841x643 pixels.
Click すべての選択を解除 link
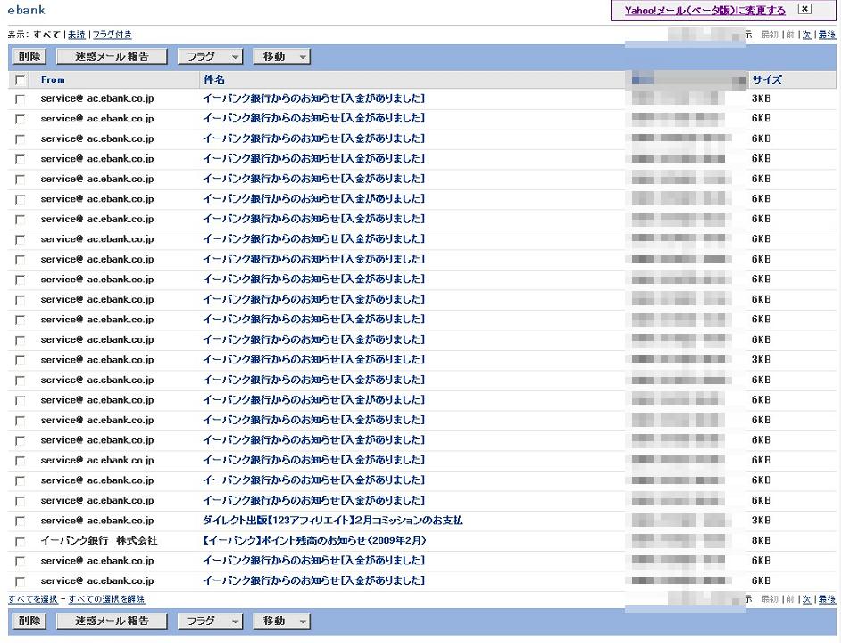coord(106,599)
